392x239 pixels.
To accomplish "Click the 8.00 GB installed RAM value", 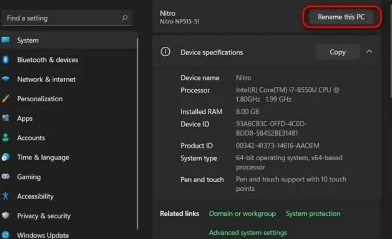I will pos(247,111).
